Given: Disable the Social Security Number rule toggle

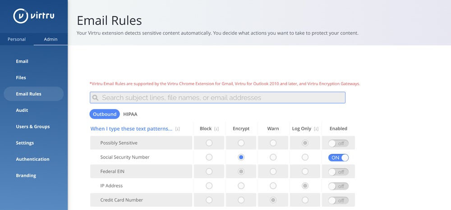Looking at the screenshot, I should (338, 158).
